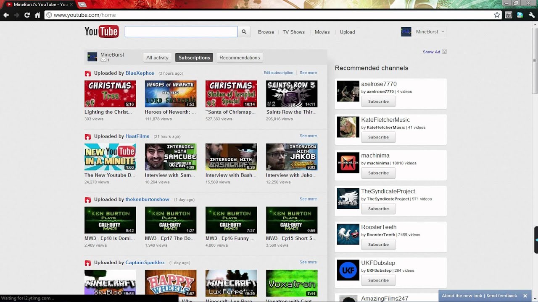Play Happy Wheels video thumbnail
Screen dimensions: 538x302
pyautogui.click(x=171, y=283)
